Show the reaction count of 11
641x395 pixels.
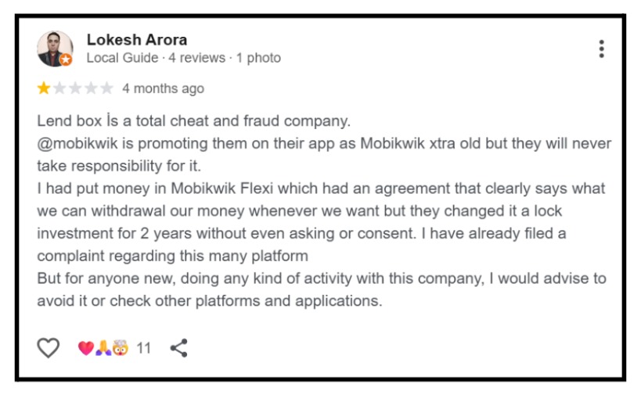tap(144, 348)
